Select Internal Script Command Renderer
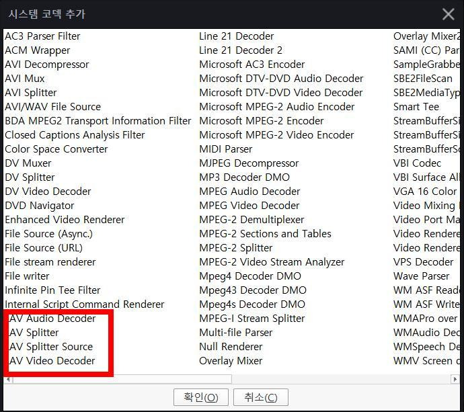Viewport: 464px width, 412px height. 84,304
